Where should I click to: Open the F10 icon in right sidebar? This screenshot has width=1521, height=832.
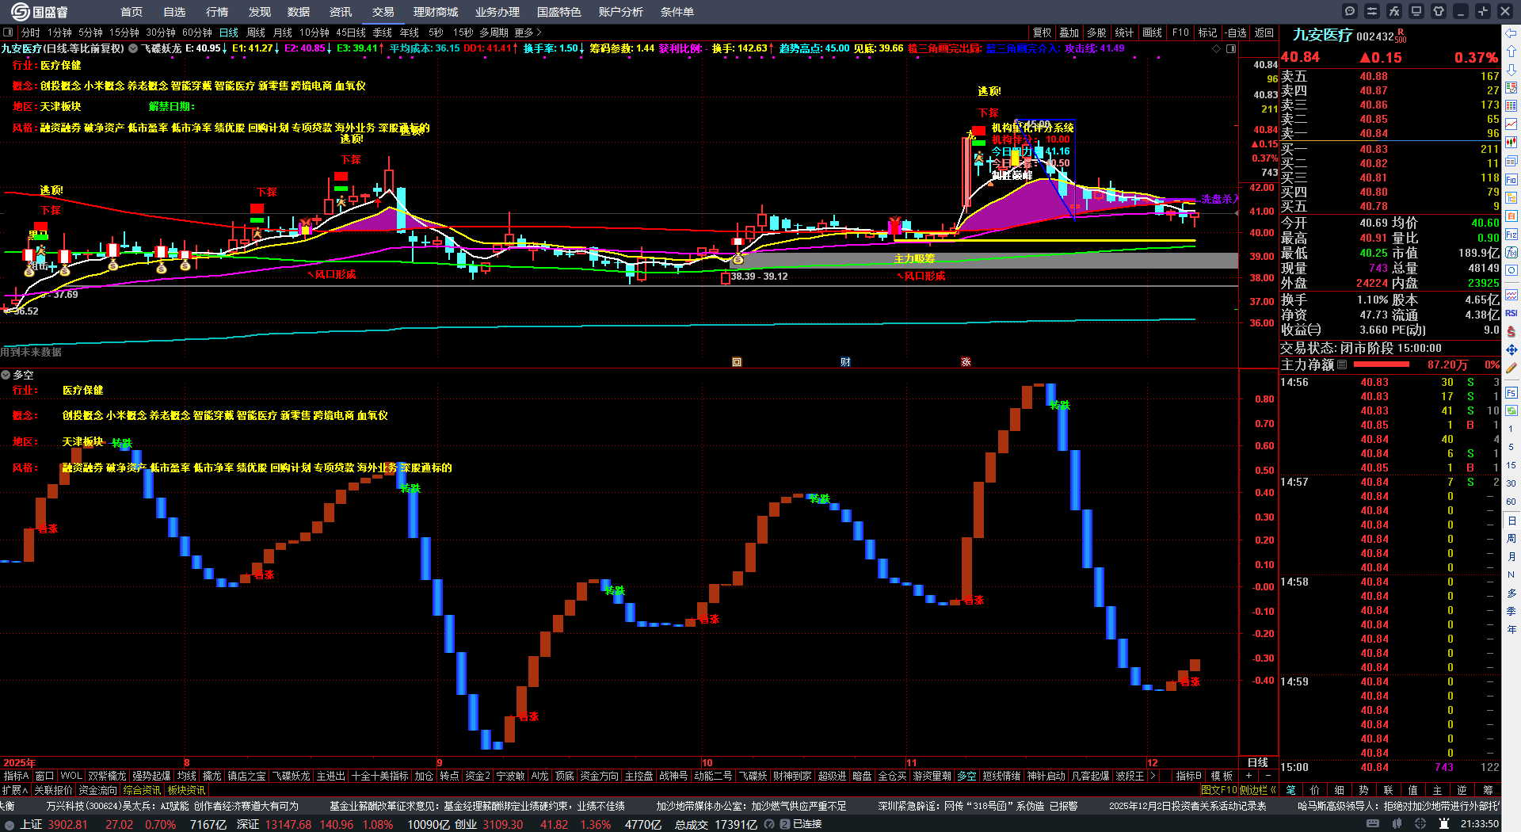1511,180
